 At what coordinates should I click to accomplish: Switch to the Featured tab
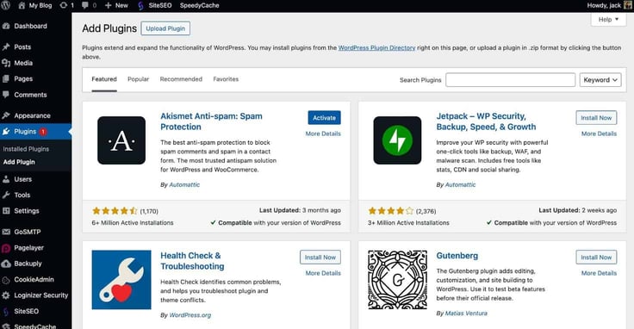coord(104,79)
